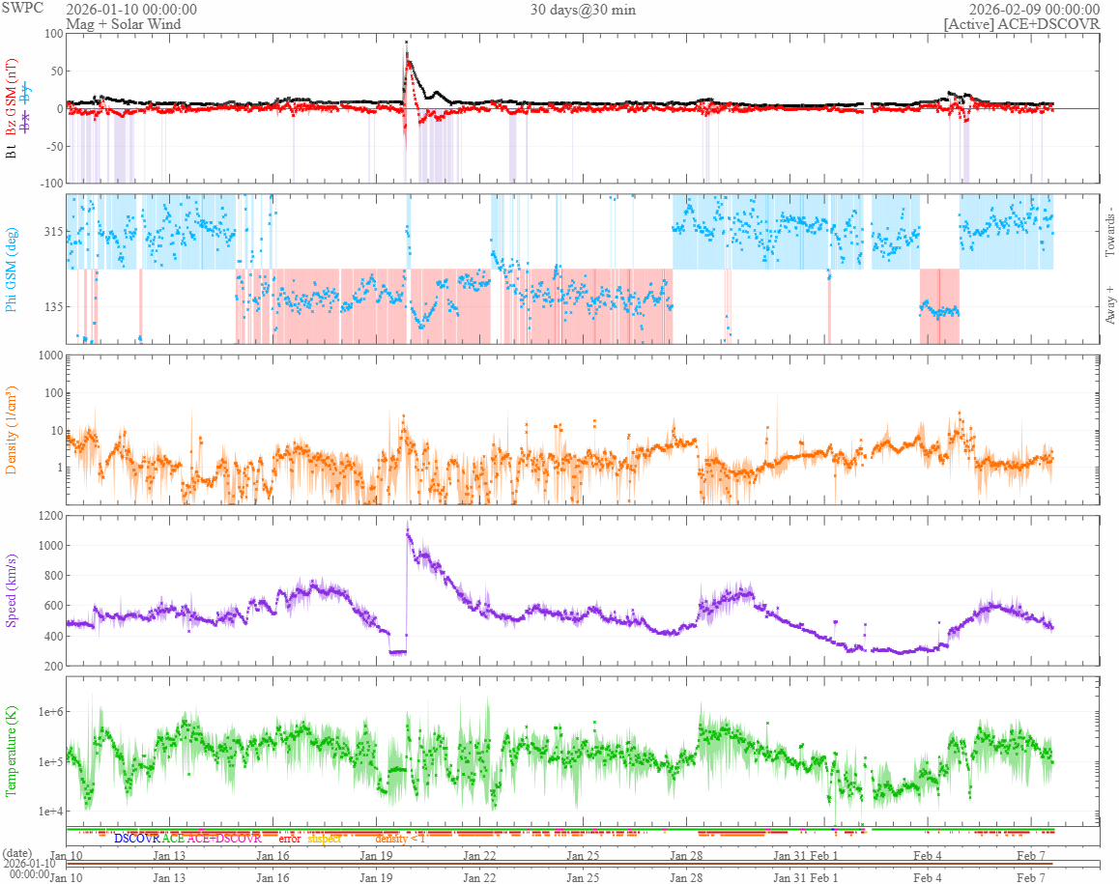Click the yellow "suspect" legend entry
Screen dimensions: 1119x884
click(x=325, y=839)
